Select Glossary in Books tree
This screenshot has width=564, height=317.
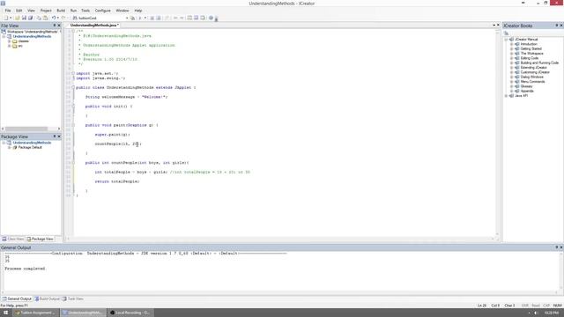[526, 86]
